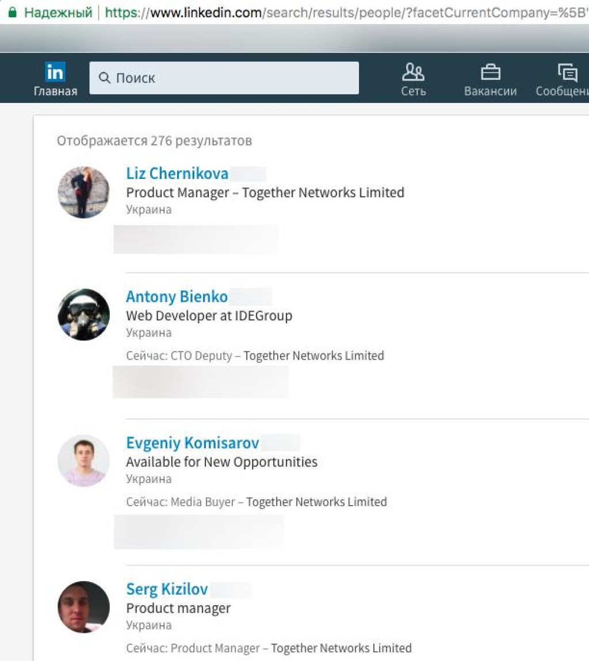589x661 pixels.
Task: Go to Главная home label
Action: (x=56, y=91)
